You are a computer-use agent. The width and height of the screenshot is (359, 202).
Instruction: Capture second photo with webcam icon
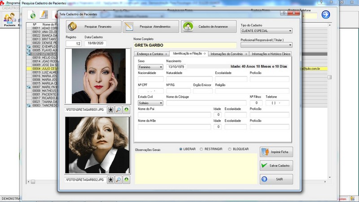pyautogui.click(x=110, y=180)
